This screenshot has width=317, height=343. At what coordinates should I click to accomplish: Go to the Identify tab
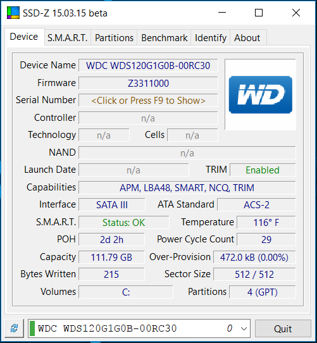pos(211,38)
